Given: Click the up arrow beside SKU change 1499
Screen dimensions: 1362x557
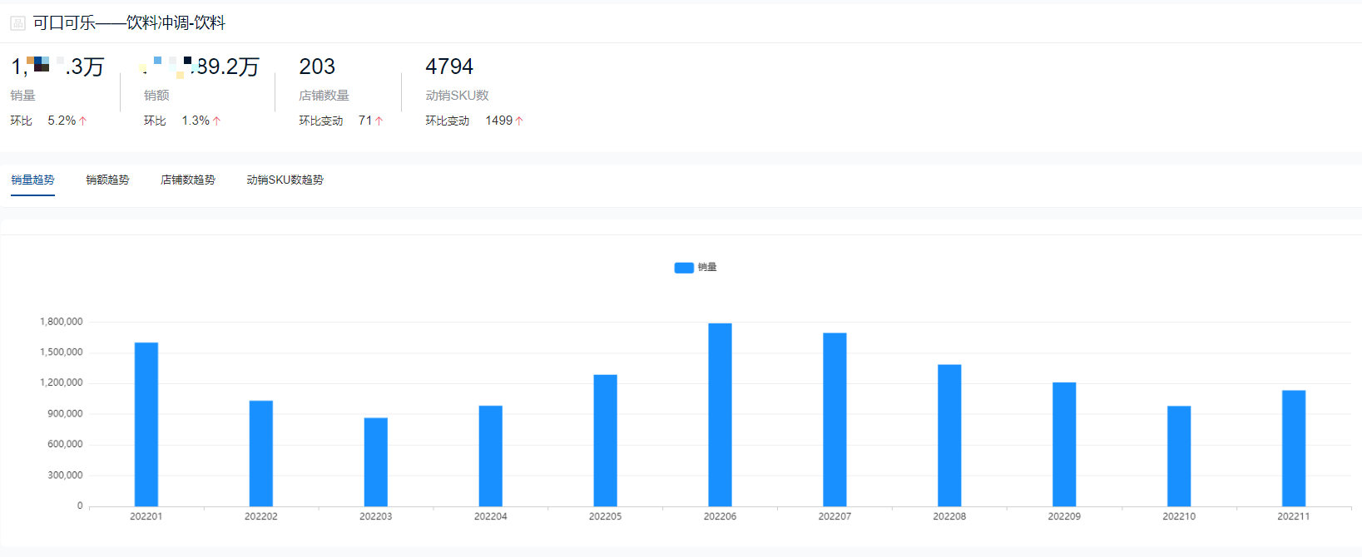Looking at the screenshot, I should point(519,121).
